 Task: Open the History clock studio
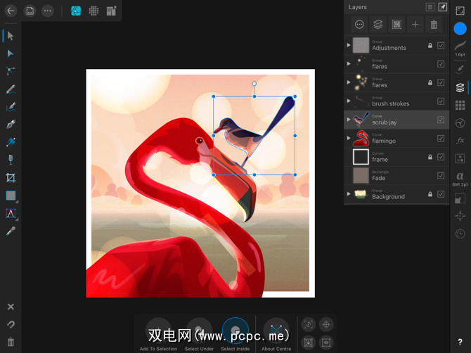460,233
